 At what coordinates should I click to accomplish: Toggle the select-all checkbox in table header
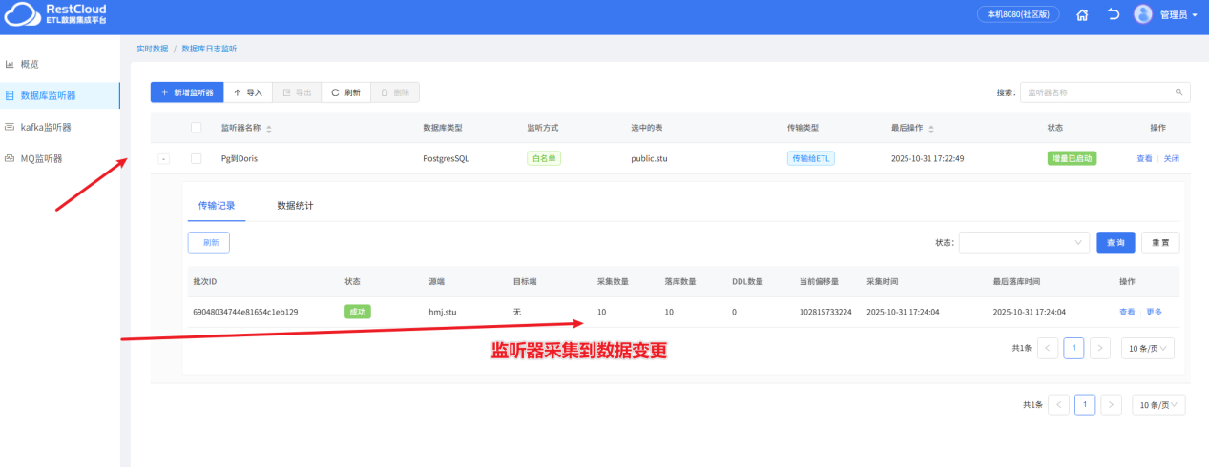pos(197,128)
